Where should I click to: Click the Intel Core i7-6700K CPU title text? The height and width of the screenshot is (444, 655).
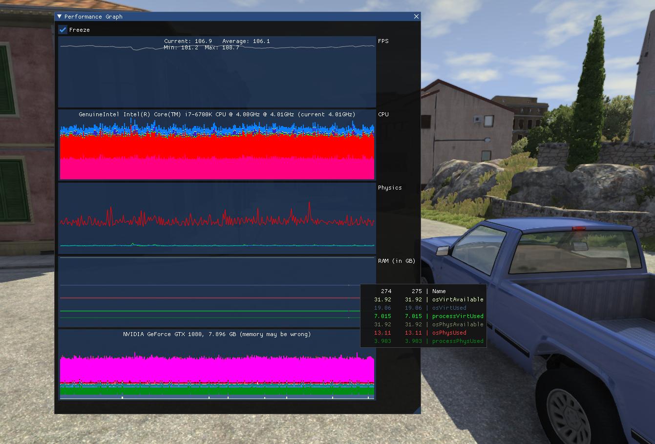pos(217,114)
